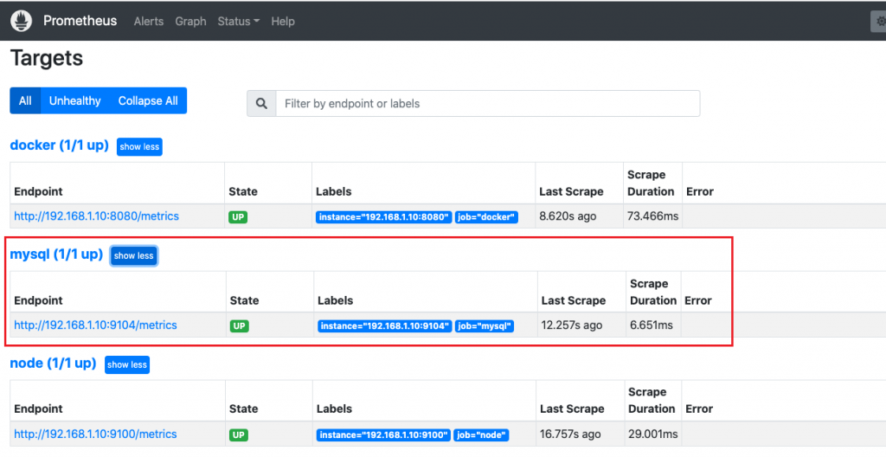Click the UP badge for node target
The width and height of the screenshot is (886, 457).
pyautogui.click(x=239, y=435)
